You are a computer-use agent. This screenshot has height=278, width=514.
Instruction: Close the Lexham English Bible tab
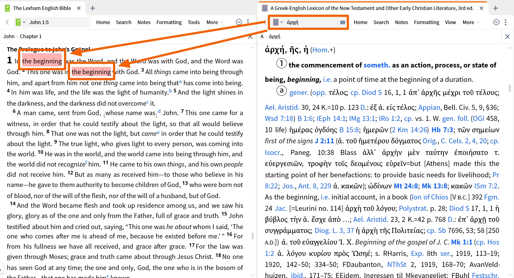(79, 8)
